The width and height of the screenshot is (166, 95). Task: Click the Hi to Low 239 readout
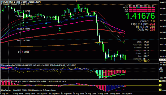pos(146,27)
